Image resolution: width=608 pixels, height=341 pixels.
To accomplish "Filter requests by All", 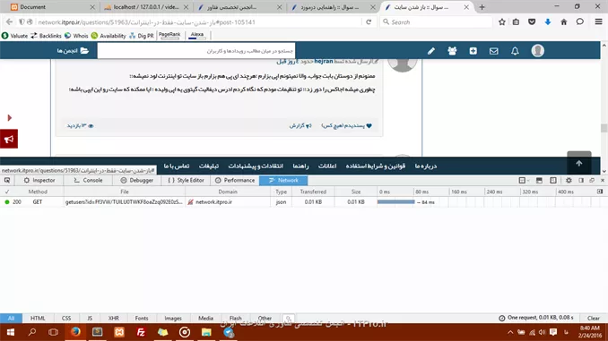I will coord(11,318).
